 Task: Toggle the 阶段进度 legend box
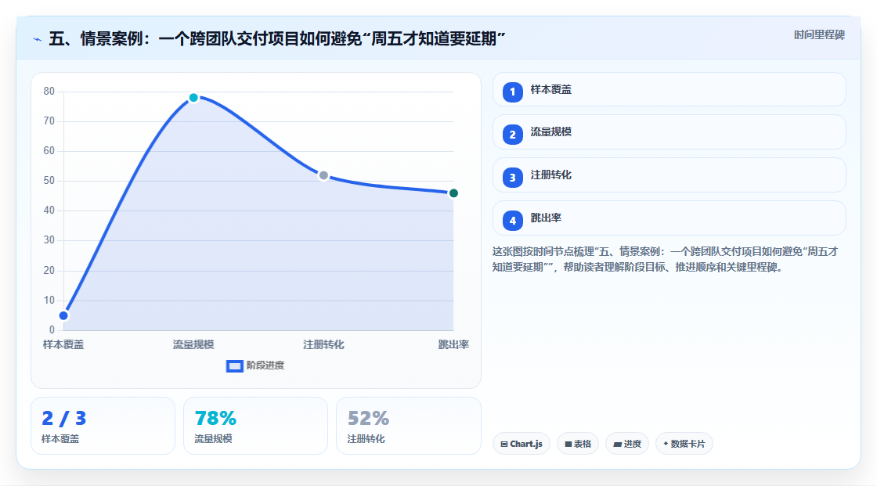coord(234,366)
